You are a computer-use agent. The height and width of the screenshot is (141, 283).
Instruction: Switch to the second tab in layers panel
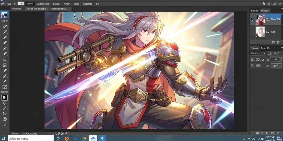[265, 11]
